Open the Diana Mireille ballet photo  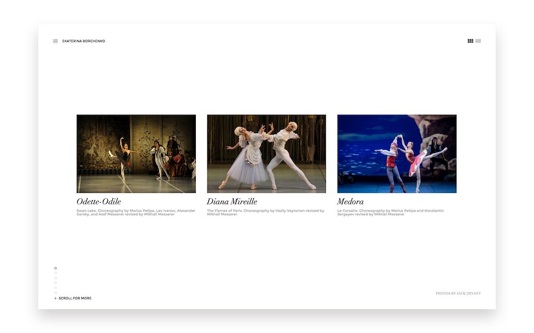tap(266, 154)
